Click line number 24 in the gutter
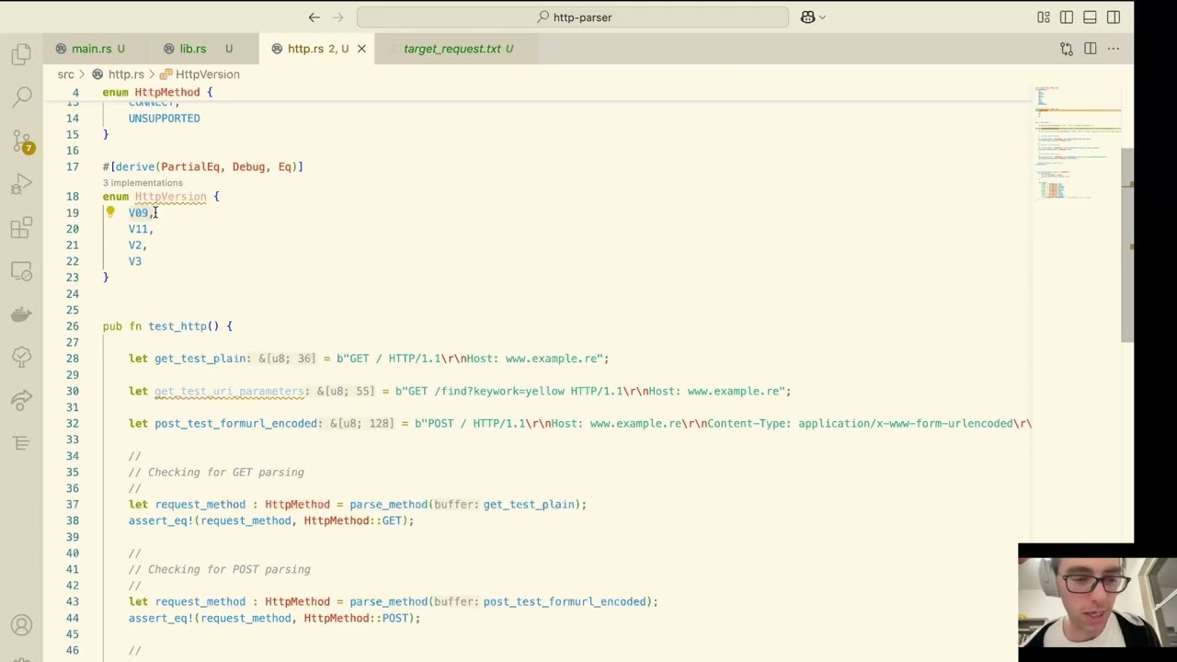1177x662 pixels. (72, 294)
